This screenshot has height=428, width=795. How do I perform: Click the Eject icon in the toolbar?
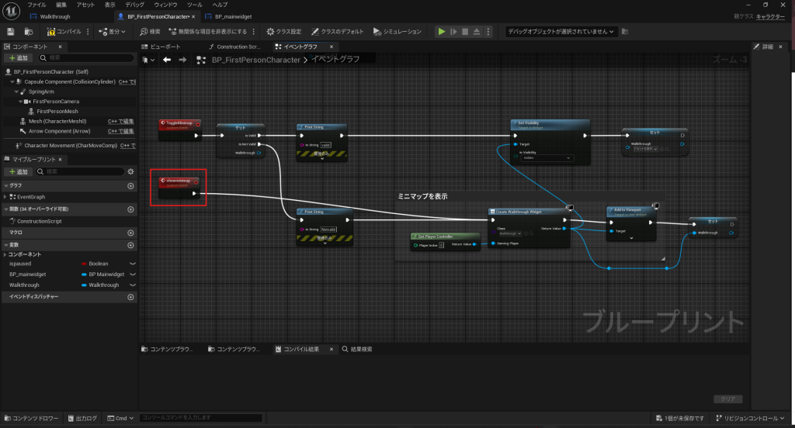pos(477,32)
